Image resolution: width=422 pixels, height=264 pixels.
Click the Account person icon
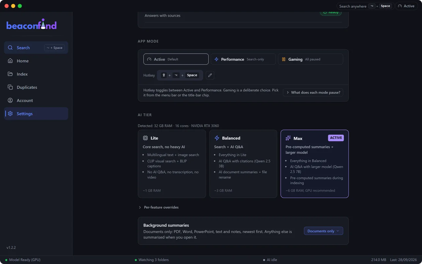[x=10, y=100]
